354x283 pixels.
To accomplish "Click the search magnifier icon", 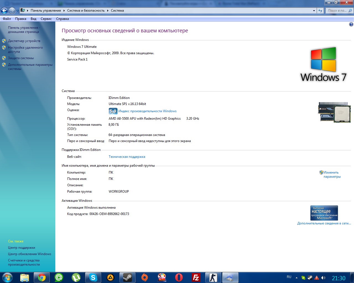I will 350,11.
